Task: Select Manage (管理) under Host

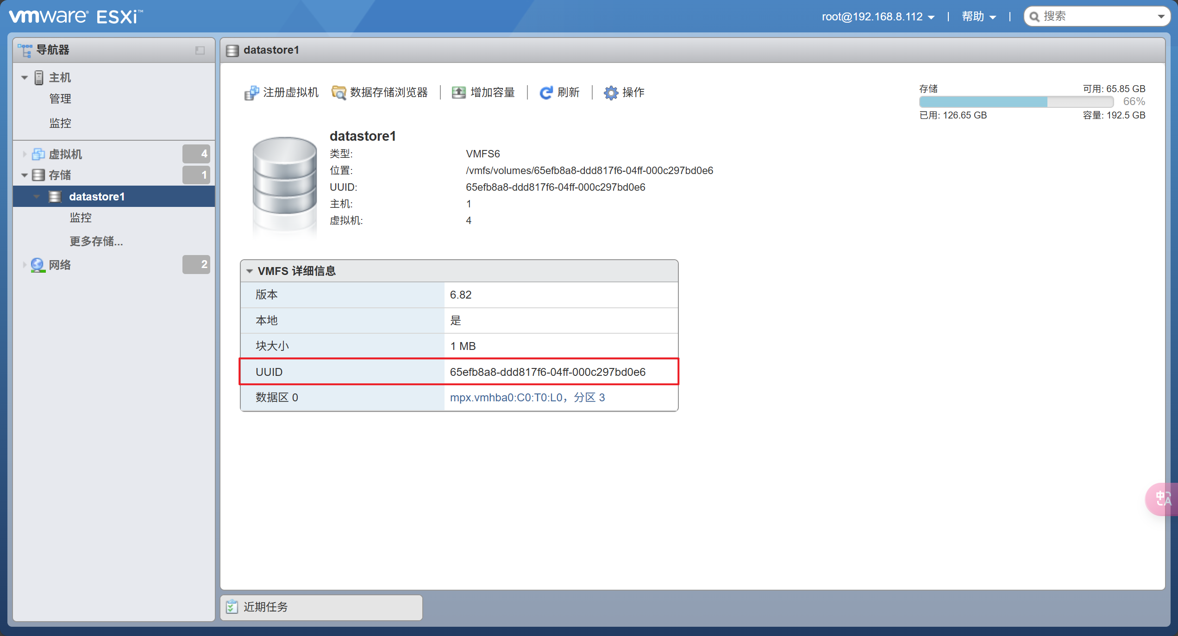Action: 60,99
